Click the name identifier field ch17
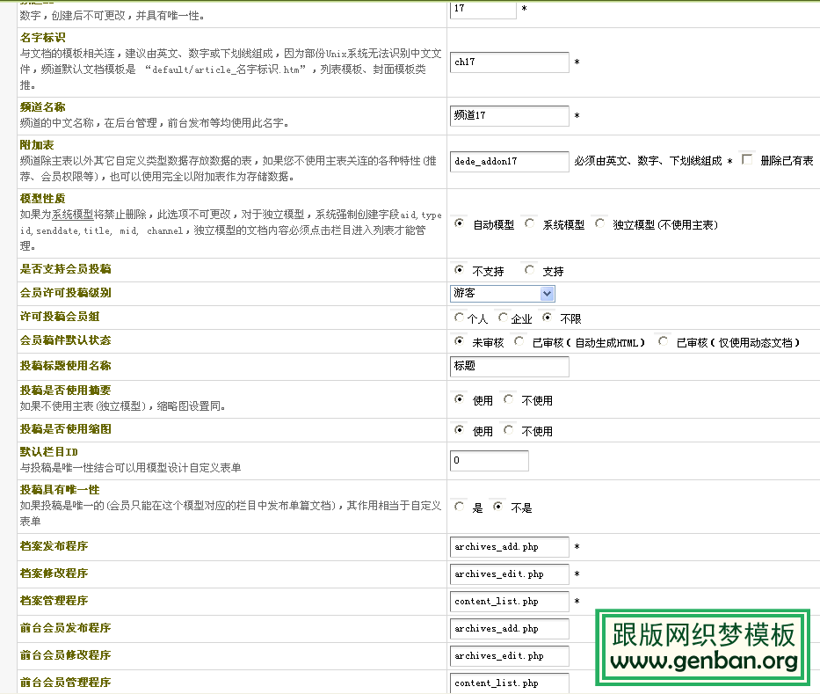This screenshot has height=694, width=820. (510, 62)
